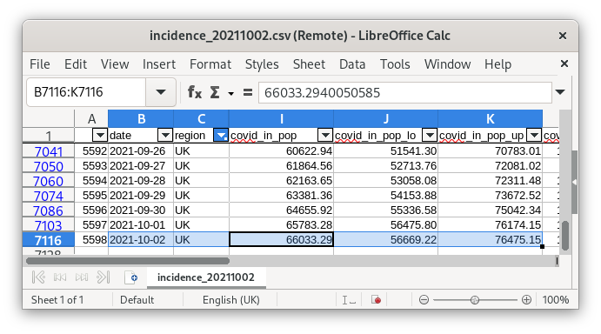The height and width of the screenshot is (334, 601).
Task: Click cell value 73672.52
Action: [490, 195]
